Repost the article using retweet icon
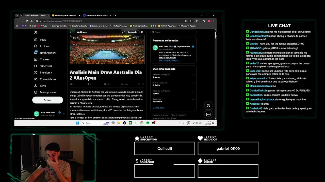The height and width of the screenshot is (182, 325). point(89,84)
